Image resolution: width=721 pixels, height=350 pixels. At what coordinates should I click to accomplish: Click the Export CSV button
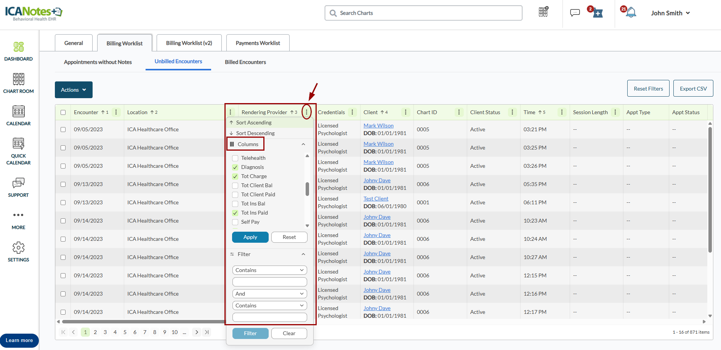[693, 89]
